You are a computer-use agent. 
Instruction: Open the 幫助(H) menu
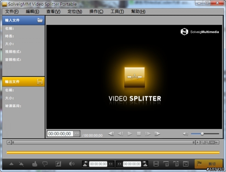pos(138,11)
